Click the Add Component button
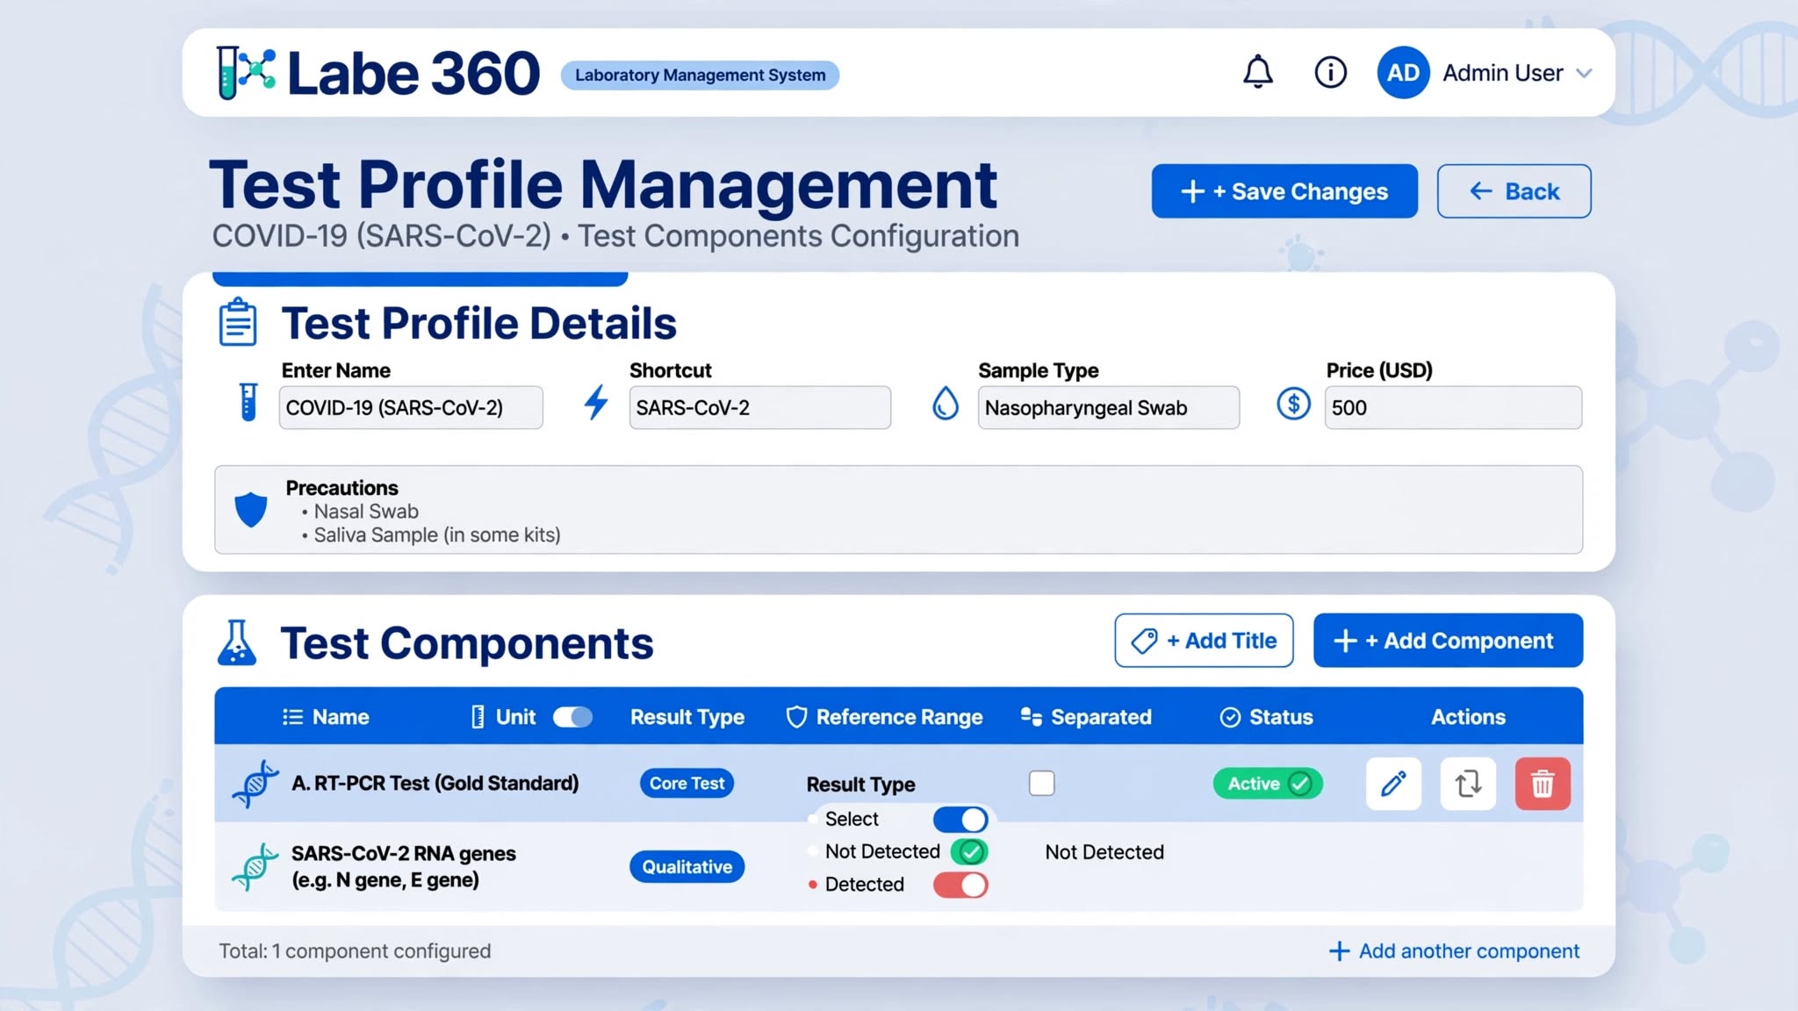The height and width of the screenshot is (1011, 1798). coord(1448,641)
